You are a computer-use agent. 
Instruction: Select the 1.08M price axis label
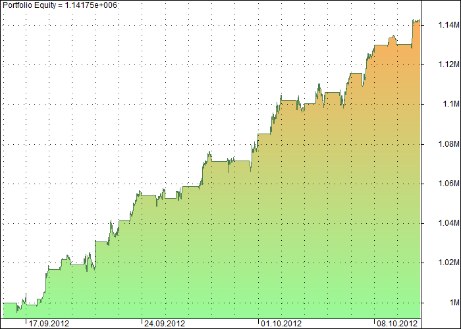441,144
